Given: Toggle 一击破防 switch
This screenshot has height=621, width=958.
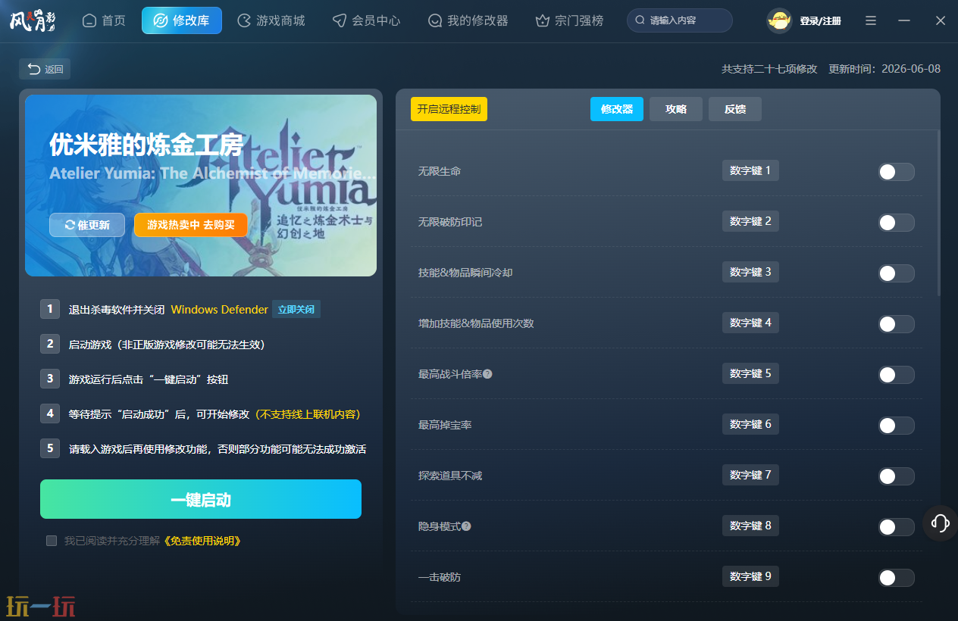Looking at the screenshot, I should pyautogui.click(x=897, y=578).
